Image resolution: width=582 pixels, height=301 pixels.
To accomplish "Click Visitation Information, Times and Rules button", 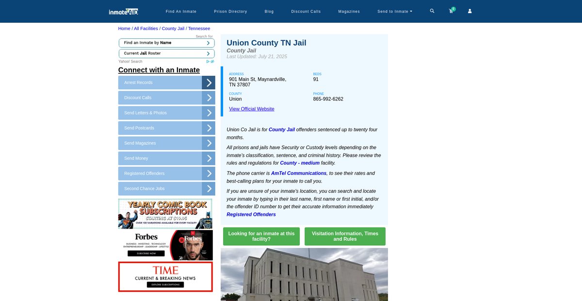I will (345, 236).
